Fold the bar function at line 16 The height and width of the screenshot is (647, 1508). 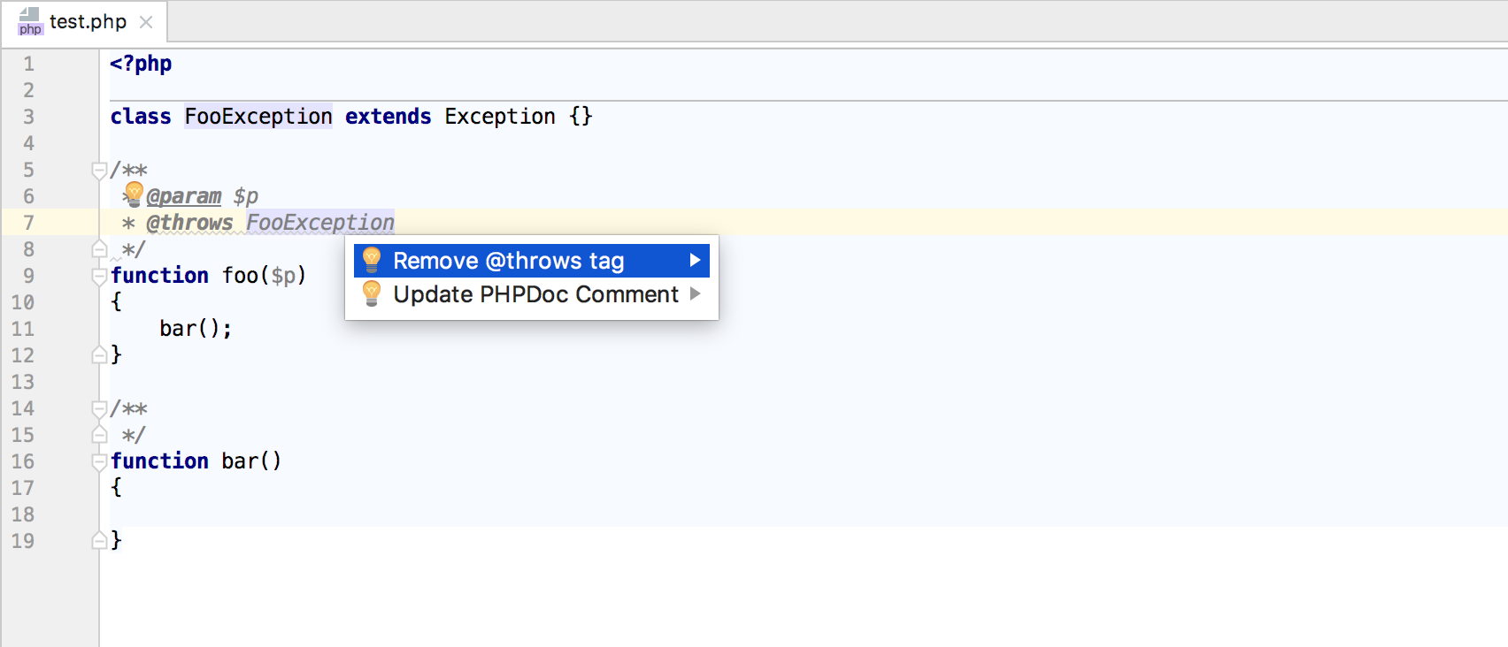[99, 461]
